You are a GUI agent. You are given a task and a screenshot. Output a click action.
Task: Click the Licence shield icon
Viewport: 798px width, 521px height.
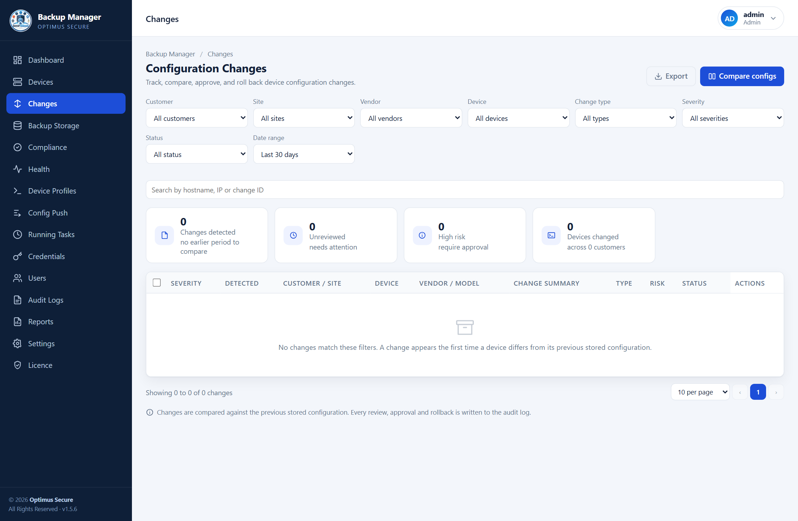tap(17, 365)
